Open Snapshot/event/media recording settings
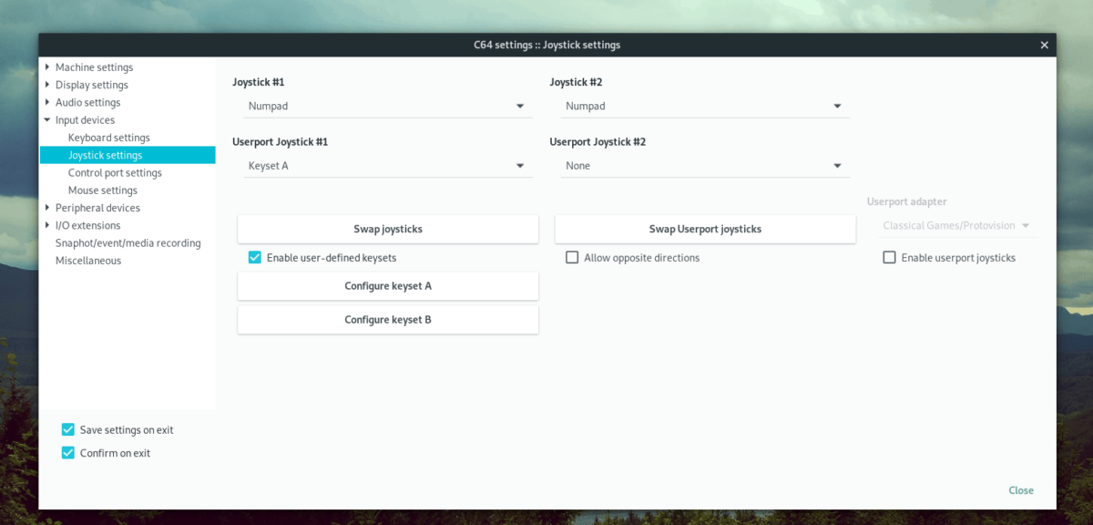This screenshot has width=1093, height=525. click(x=128, y=243)
